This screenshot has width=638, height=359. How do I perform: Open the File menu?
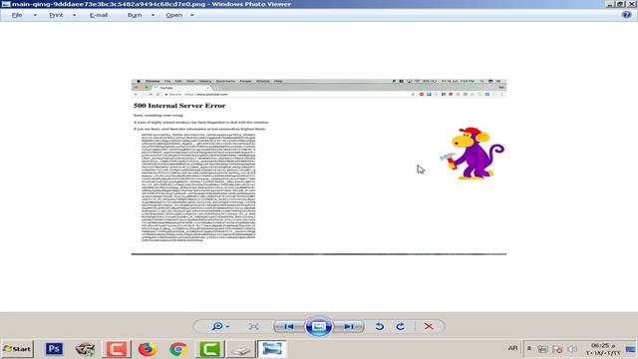17,15
